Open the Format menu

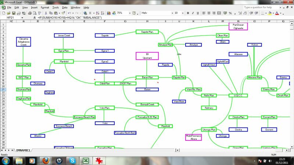(45, 7)
